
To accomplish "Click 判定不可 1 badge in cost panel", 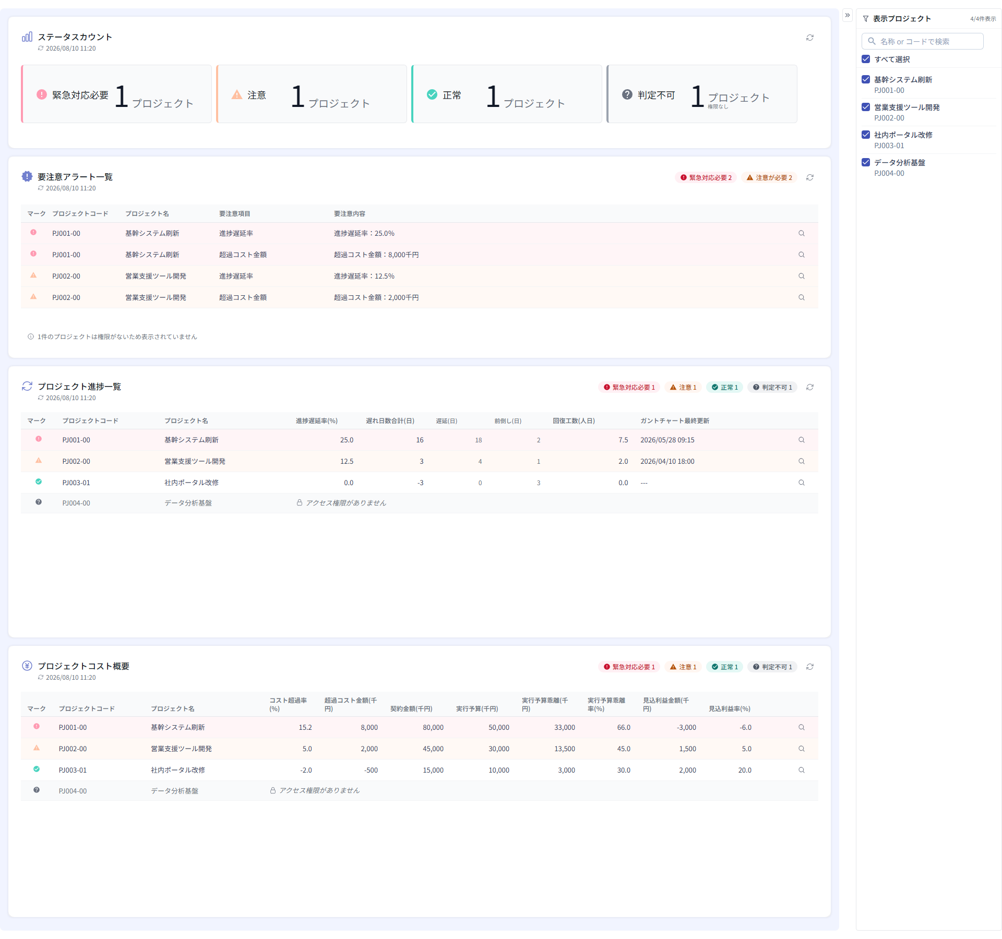I will [772, 667].
